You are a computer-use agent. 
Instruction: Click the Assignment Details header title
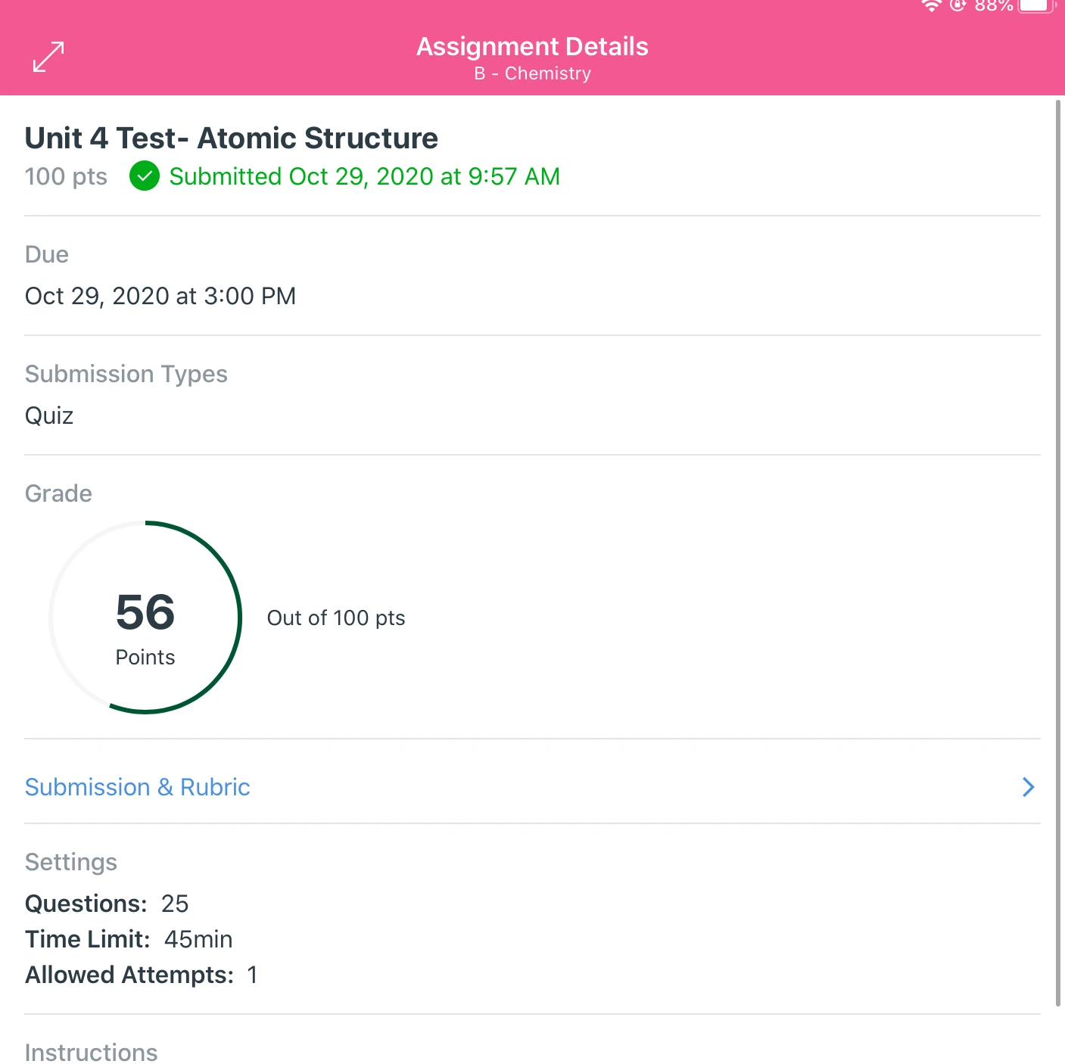tap(532, 47)
